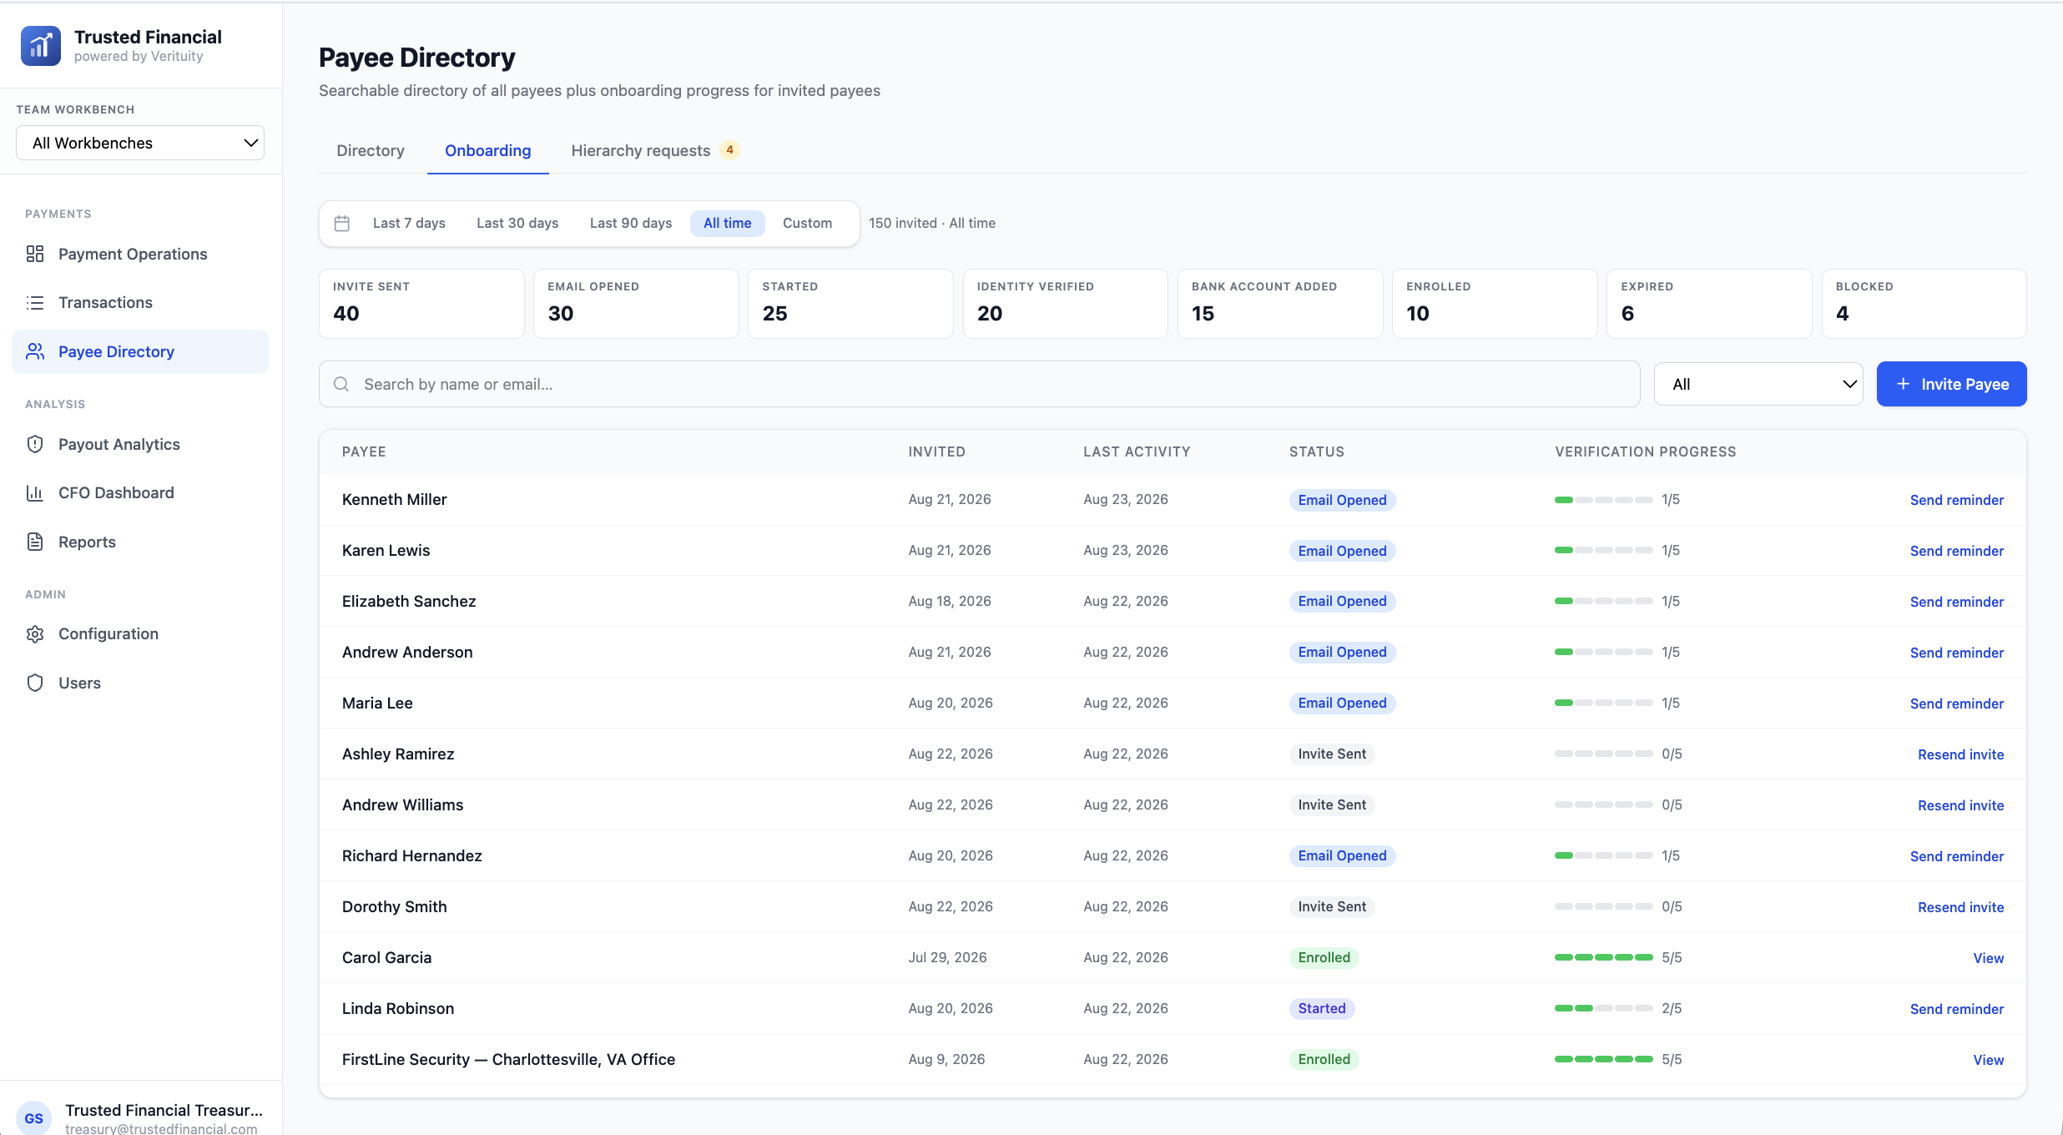The height and width of the screenshot is (1135, 2063).
Task: View Carol Garcia's enrollment
Action: [1988, 958]
